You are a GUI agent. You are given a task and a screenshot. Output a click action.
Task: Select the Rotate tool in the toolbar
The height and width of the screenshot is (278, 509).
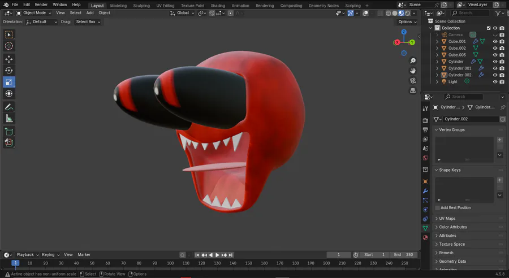9,71
